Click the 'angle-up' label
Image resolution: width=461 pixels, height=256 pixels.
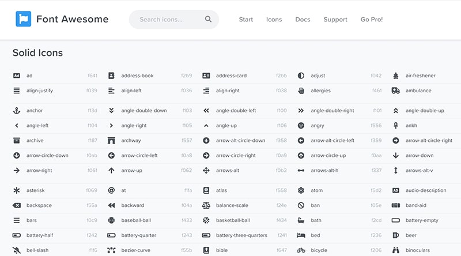pyautogui.click(x=226, y=126)
